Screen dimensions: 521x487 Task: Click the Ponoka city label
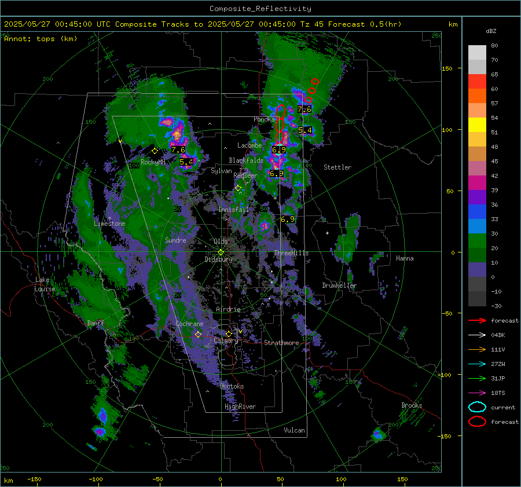pos(264,119)
